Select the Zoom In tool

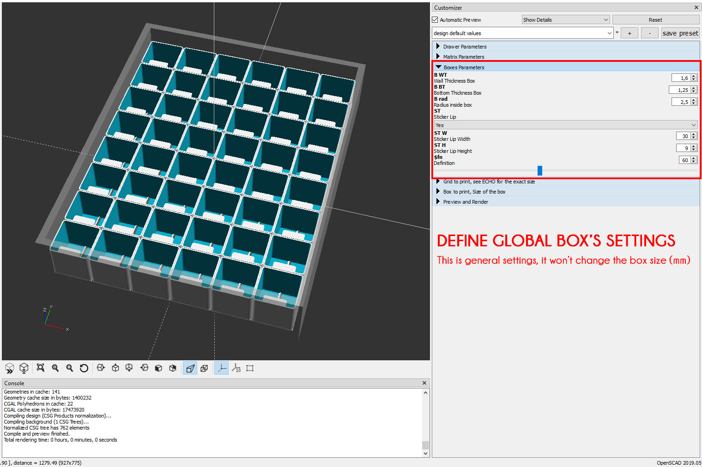pos(55,368)
